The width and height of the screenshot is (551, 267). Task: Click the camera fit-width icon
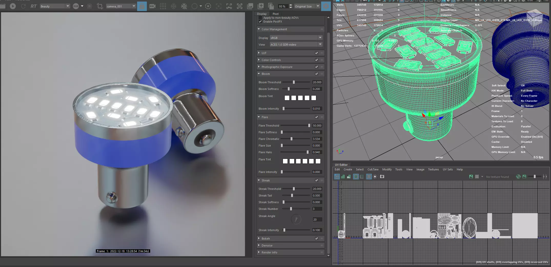[152, 6]
